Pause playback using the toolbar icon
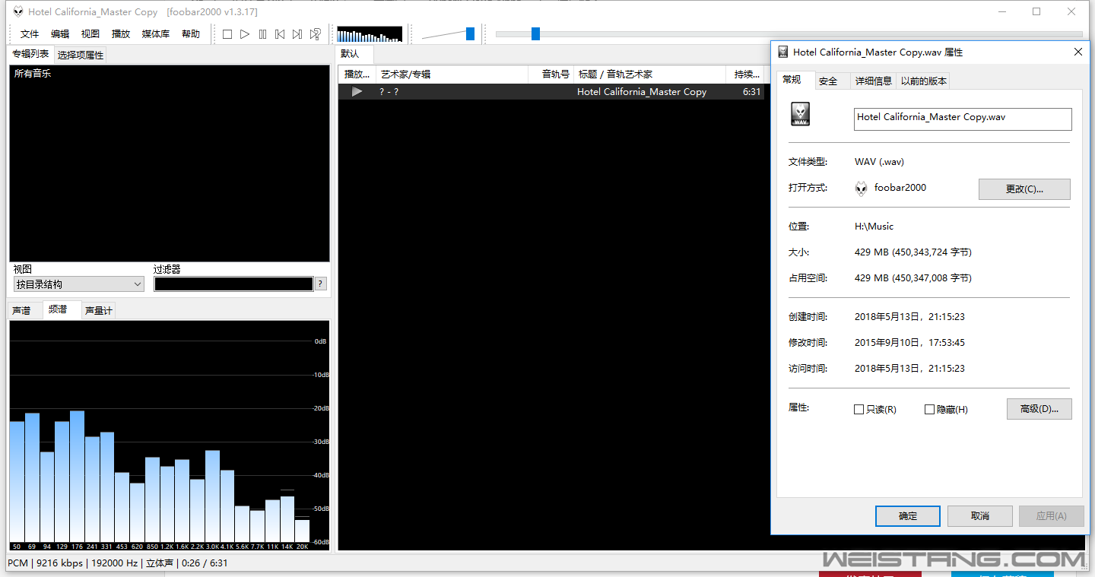 pyautogui.click(x=262, y=34)
